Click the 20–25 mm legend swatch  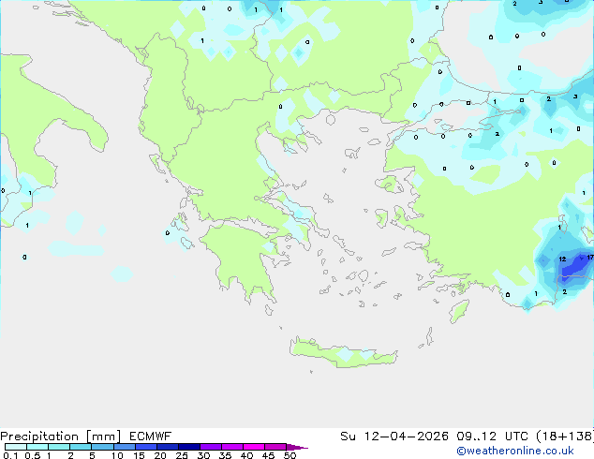(x=168, y=447)
